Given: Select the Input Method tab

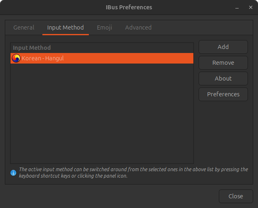Looking at the screenshot, I should 65,28.
